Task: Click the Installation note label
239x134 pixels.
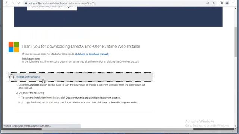Action: (x=31, y=58)
